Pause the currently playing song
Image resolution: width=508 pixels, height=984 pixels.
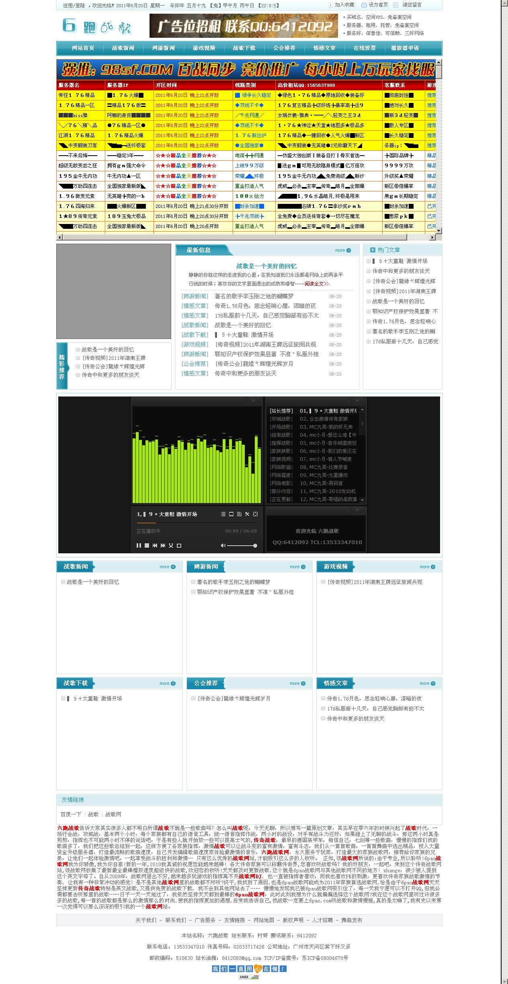point(139,546)
